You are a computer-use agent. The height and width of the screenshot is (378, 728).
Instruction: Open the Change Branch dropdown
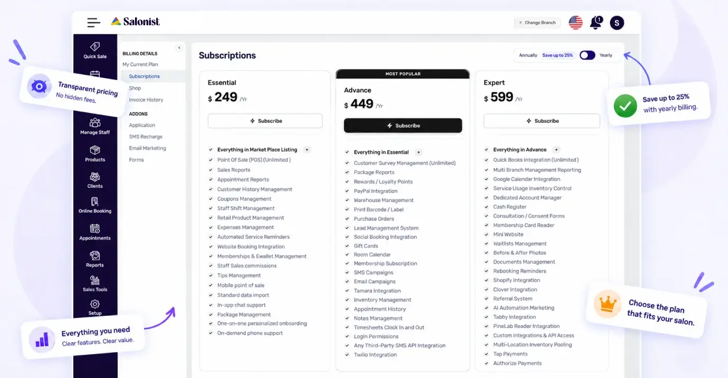[x=537, y=23]
